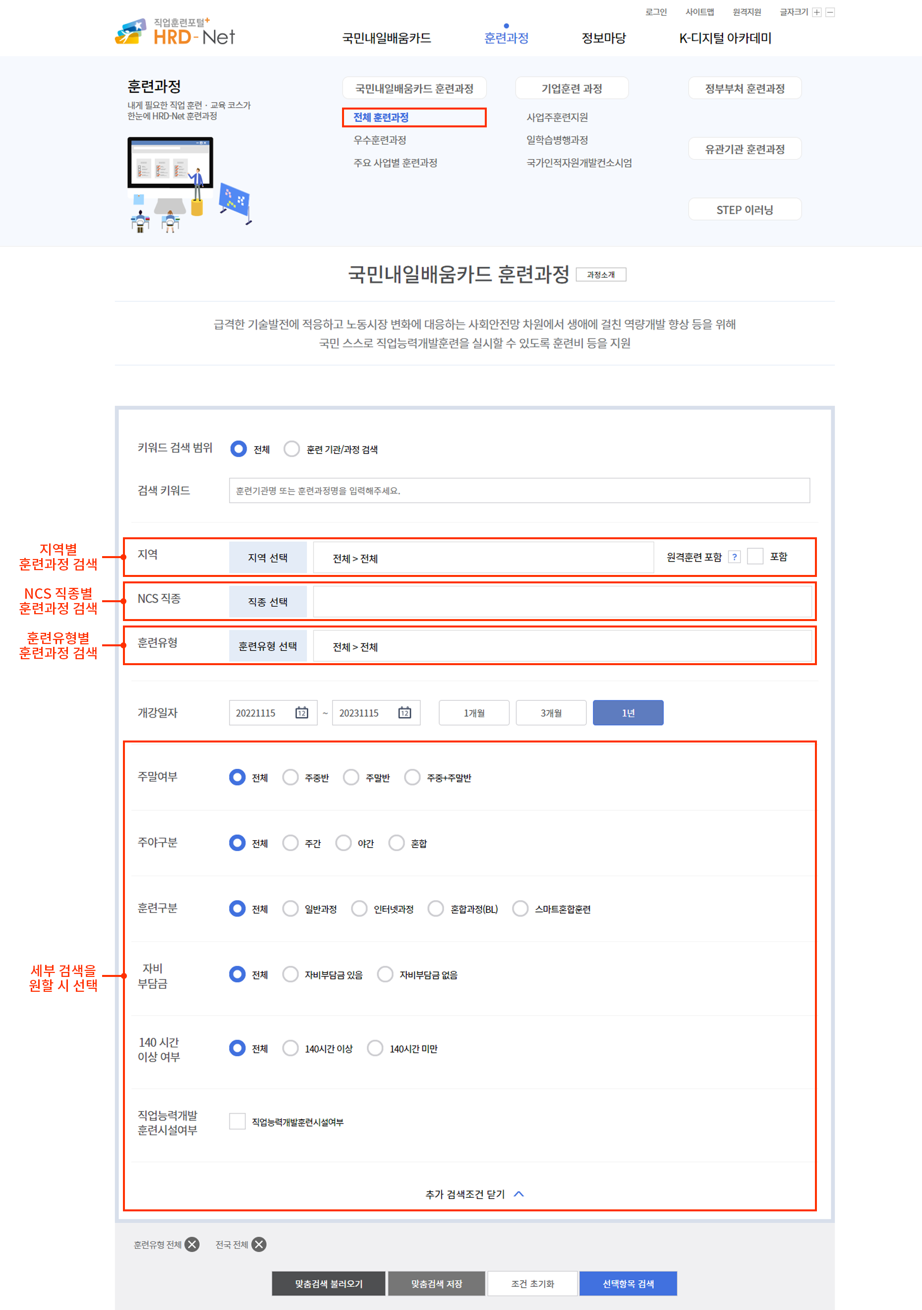The image size is (922, 1310).
Task: Open 정보마당 top menu
Action: click(x=604, y=38)
